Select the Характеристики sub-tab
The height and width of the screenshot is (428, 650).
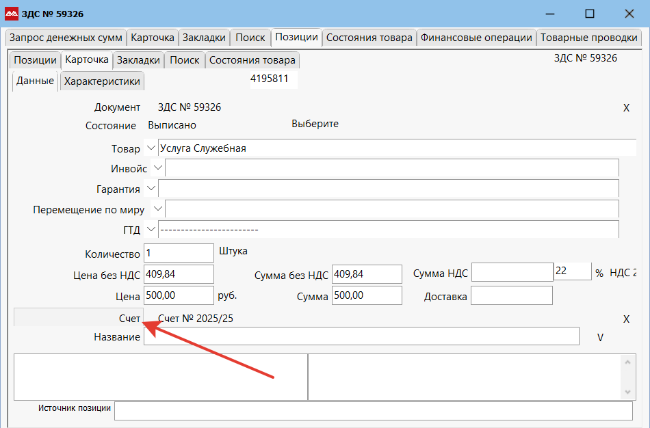point(102,81)
